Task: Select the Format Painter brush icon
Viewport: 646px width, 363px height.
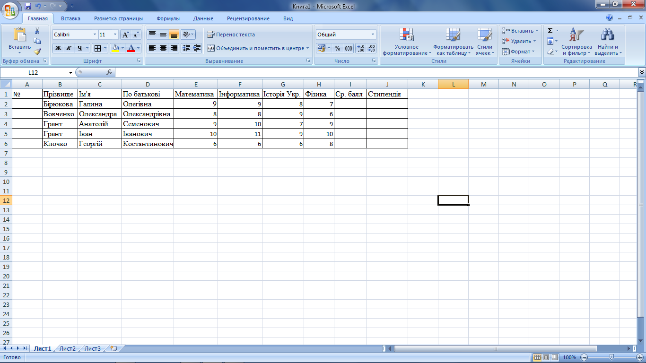Action: tap(37, 52)
